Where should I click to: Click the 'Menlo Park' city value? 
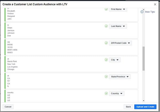point(12,61)
